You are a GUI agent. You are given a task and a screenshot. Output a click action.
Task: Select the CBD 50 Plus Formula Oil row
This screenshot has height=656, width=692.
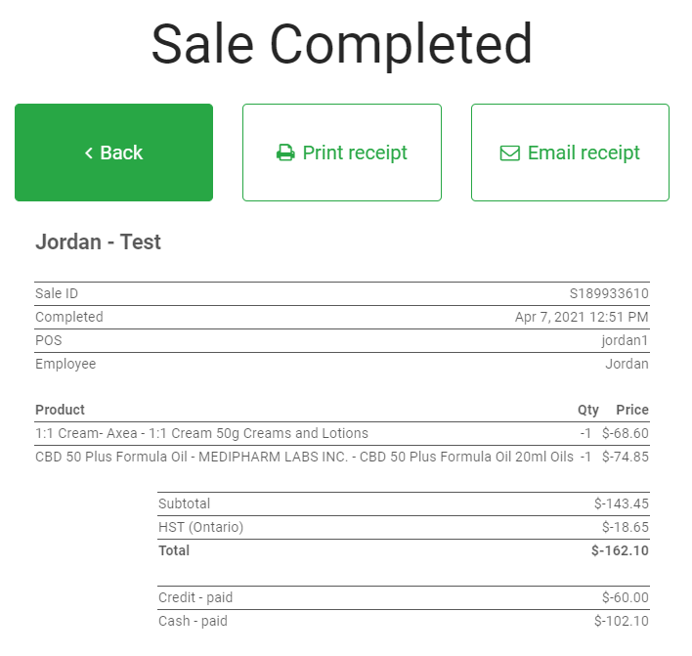[304, 457]
